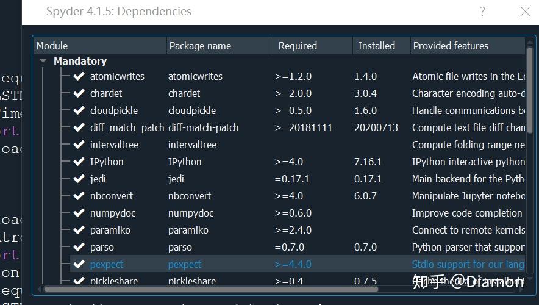The image size is (539, 305).
Task: Click the checkmark icon next to paramiko
Action: [79, 230]
